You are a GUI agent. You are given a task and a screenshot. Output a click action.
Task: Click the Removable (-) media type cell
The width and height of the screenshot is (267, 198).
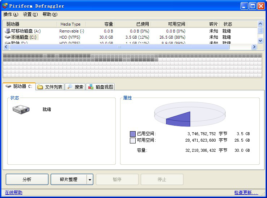coord(72,31)
